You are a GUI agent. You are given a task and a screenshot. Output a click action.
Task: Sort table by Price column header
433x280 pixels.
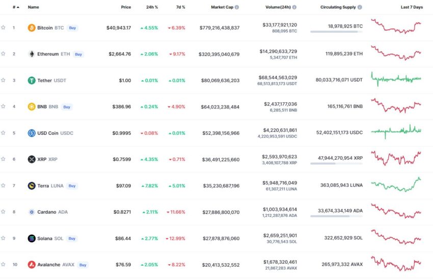126,8
